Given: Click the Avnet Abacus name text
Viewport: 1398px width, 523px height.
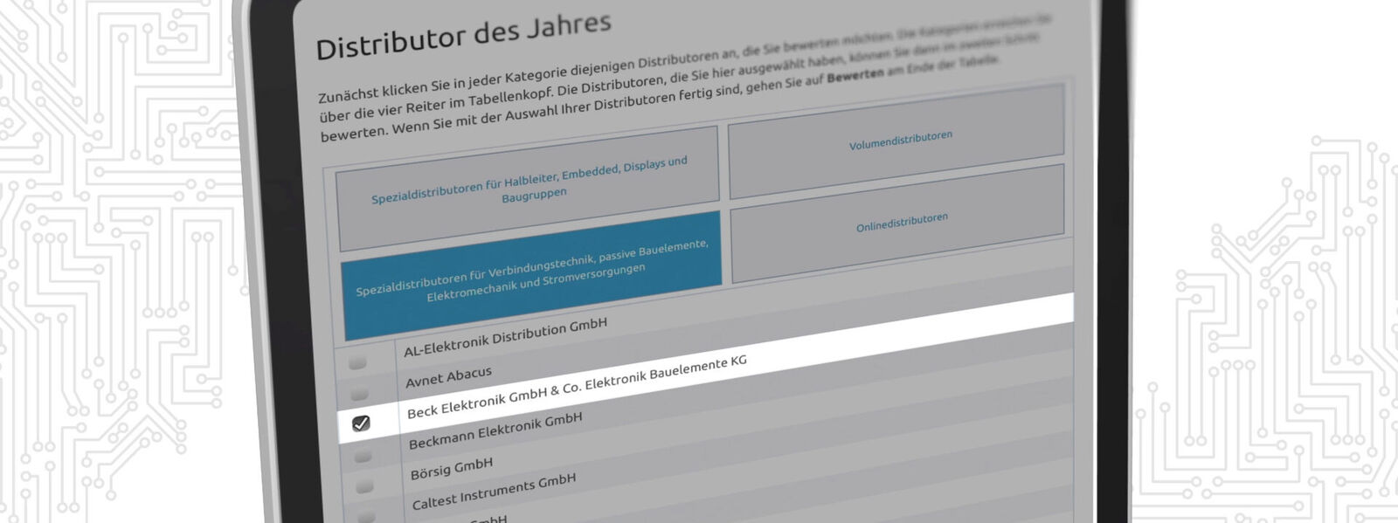Looking at the screenshot, I should 448,377.
